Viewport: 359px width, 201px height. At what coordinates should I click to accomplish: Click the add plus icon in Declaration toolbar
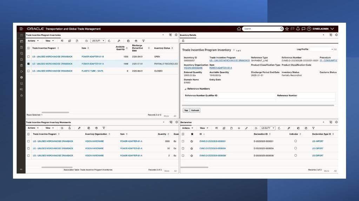(239, 128)
